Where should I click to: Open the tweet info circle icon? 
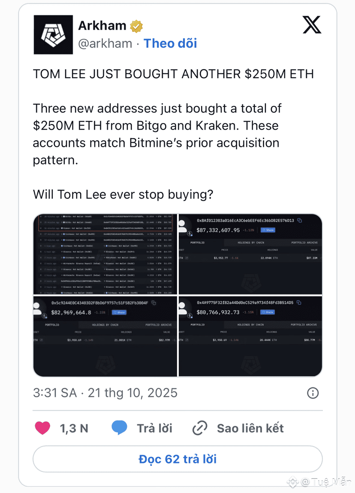(313, 393)
